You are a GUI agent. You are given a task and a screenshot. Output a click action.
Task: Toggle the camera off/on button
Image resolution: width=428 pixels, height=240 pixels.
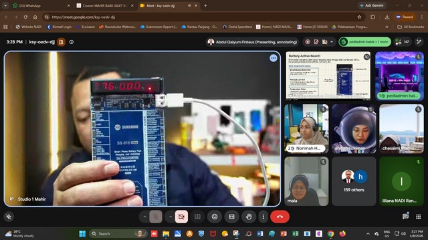[x=181, y=217]
